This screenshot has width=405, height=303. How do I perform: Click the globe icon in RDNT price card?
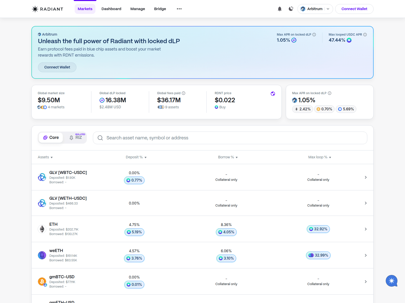coord(273,94)
